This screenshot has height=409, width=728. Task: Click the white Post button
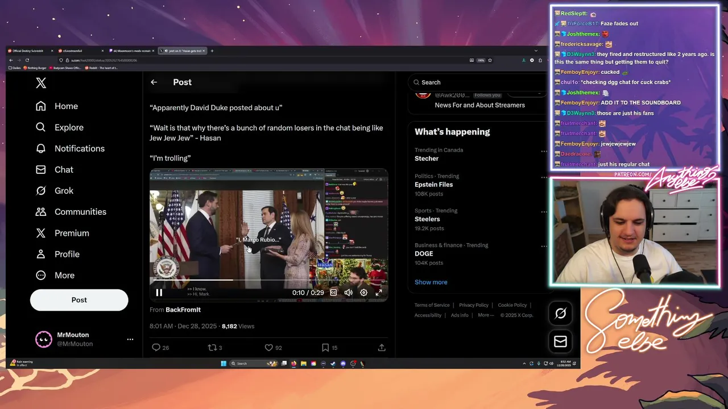point(79,300)
